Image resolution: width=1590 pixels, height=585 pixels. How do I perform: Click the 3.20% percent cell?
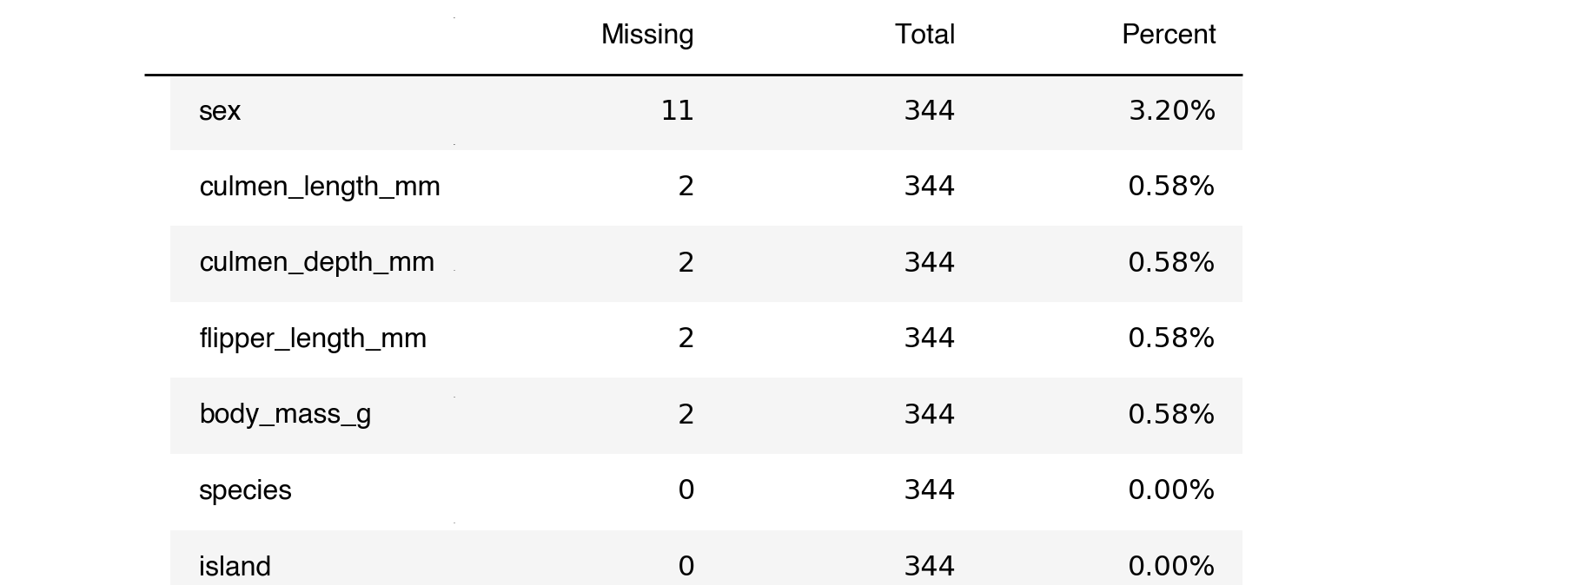(1171, 111)
